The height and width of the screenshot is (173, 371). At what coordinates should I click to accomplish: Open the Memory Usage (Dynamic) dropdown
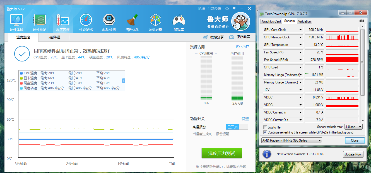301,82
